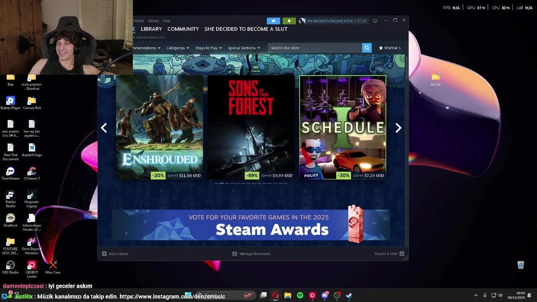Open the Wishlist star link
The height and width of the screenshot is (302, 537).
click(x=390, y=48)
